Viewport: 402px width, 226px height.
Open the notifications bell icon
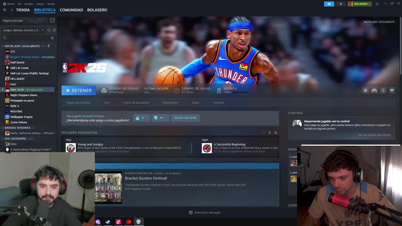pos(341,4)
